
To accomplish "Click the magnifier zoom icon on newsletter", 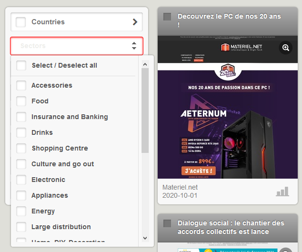I will tap(285, 48).
